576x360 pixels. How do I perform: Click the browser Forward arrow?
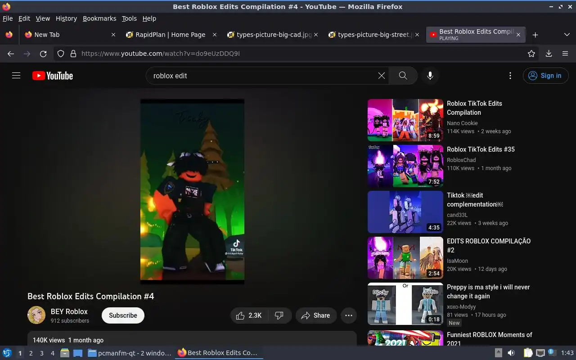(27, 54)
